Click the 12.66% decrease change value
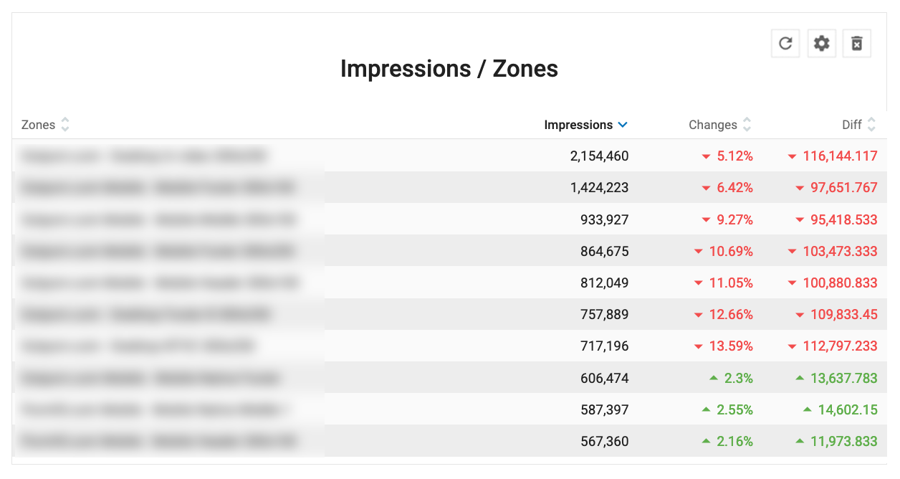Viewport: 900px width, 479px height. click(731, 314)
